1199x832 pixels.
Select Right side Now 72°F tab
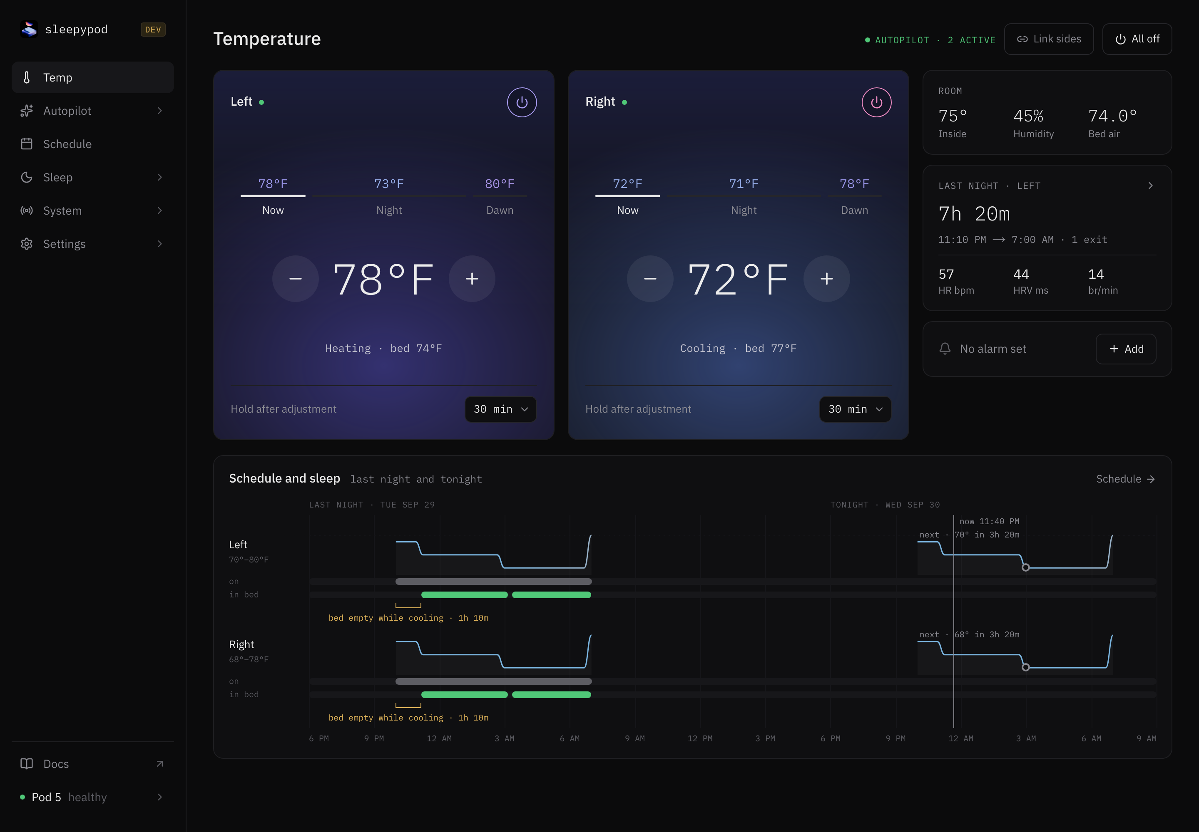tap(628, 196)
